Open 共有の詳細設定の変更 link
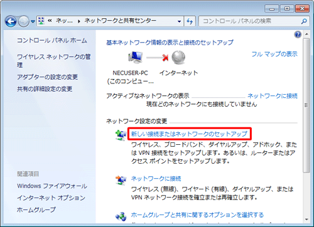The height and width of the screenshot is (227, 314). tap(45, 89)
